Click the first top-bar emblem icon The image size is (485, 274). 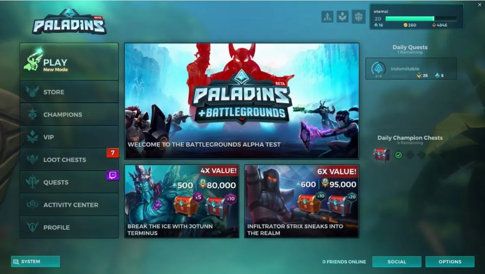(x=327, y=17)
